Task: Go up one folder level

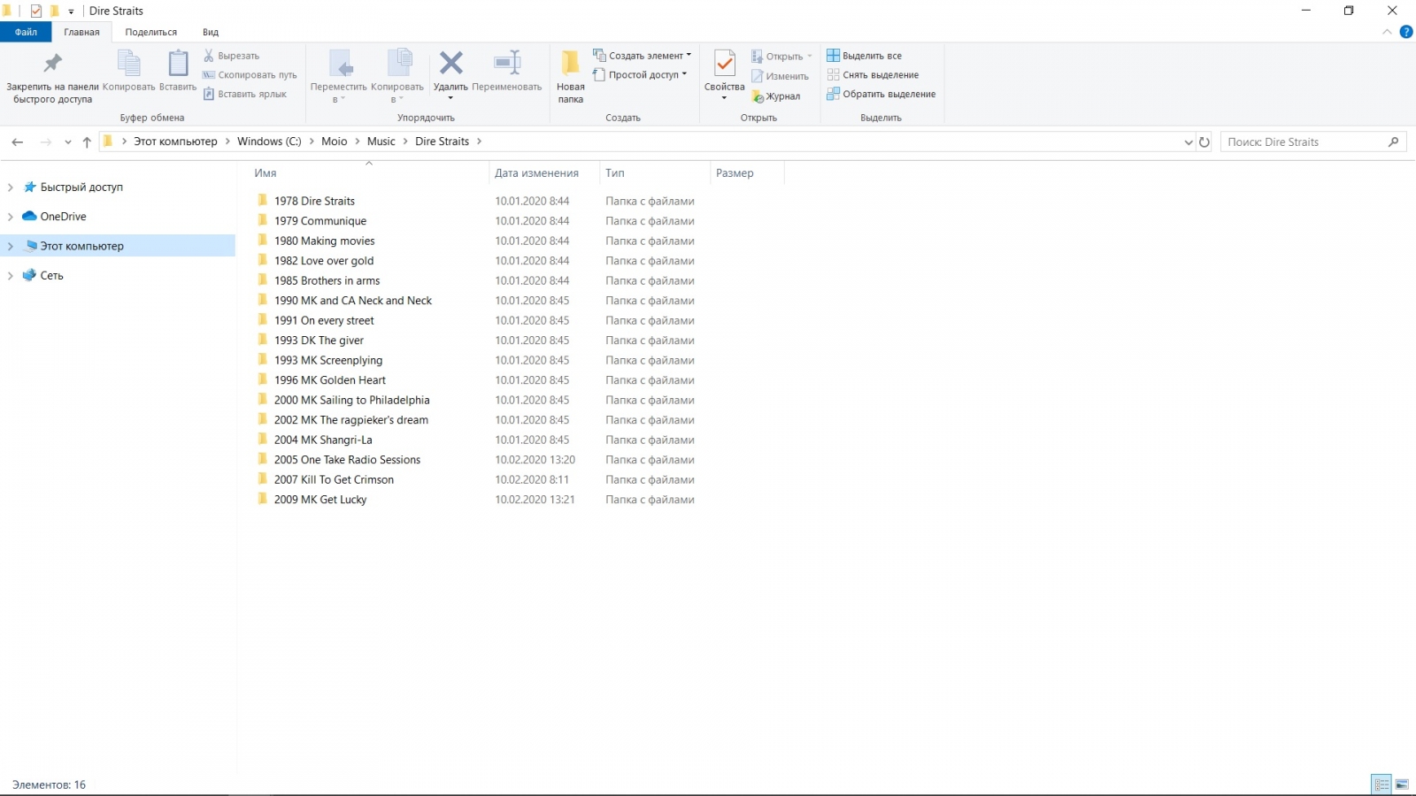Action: pos(87,142)
